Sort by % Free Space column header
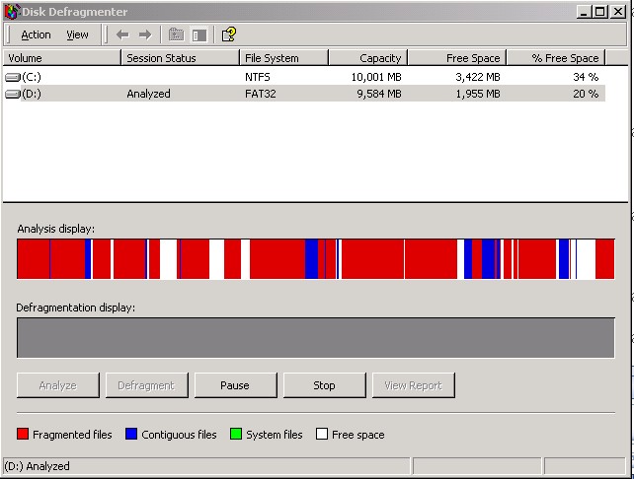 click(x=556, y=58)
